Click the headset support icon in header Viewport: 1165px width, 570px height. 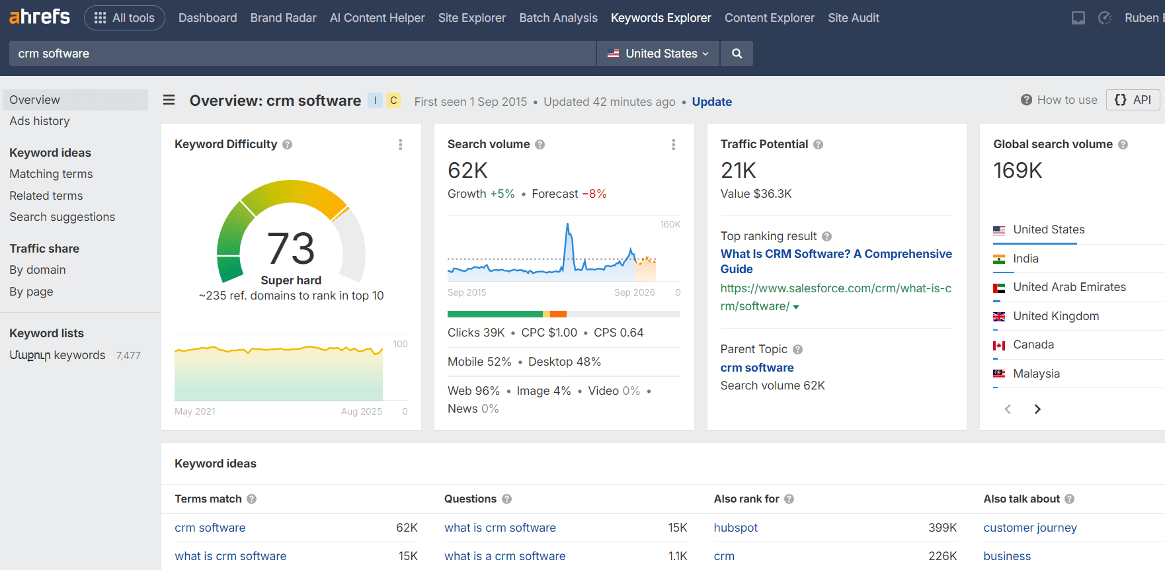[1105, 18]
